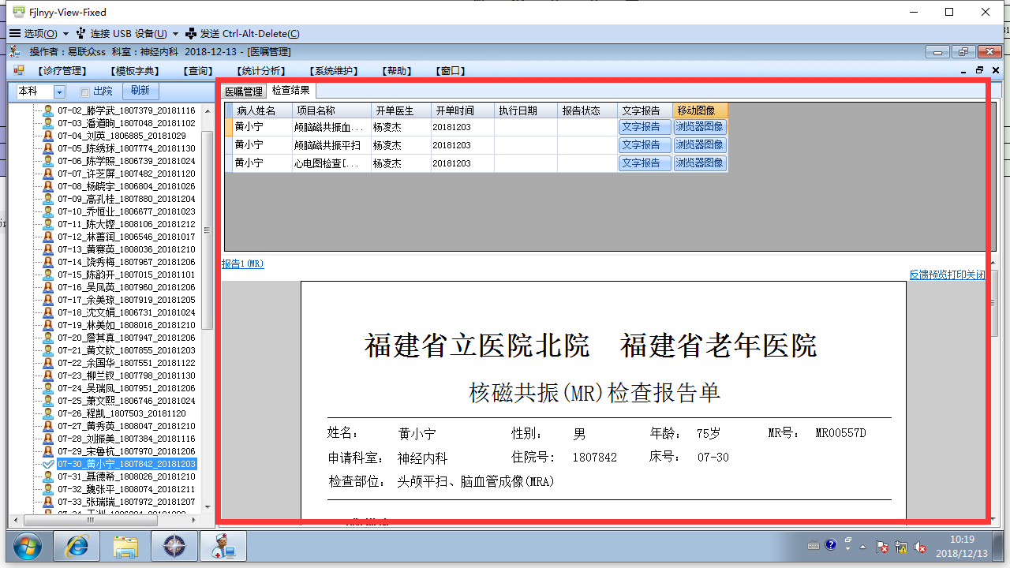Viewport: 1010px width, 568px height.
Task: Show hidden tray icons arrow
Action: point(864,547)
